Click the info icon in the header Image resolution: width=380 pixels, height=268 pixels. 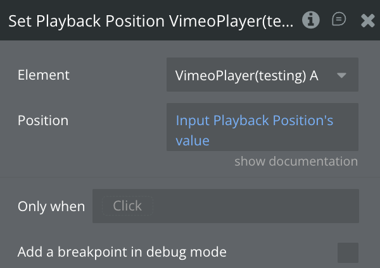[x=310, y=20]
